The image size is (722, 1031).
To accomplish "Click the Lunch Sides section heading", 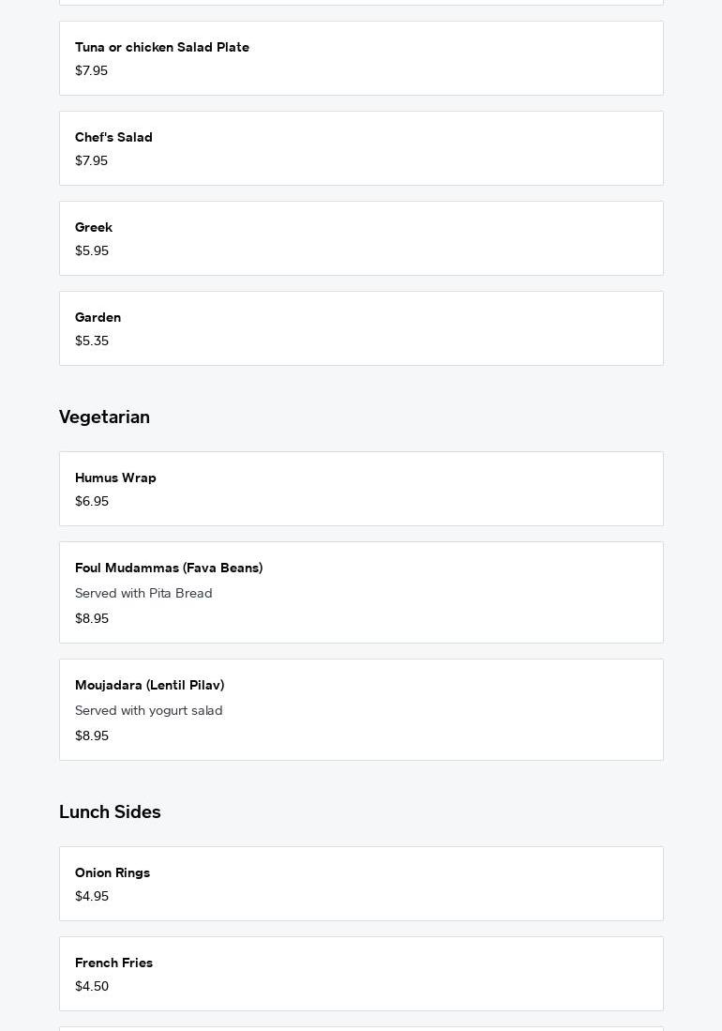I will [110, 812].
